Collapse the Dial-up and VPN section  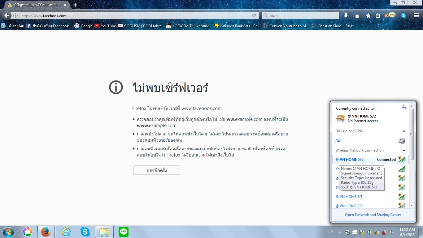pos(404,131)
